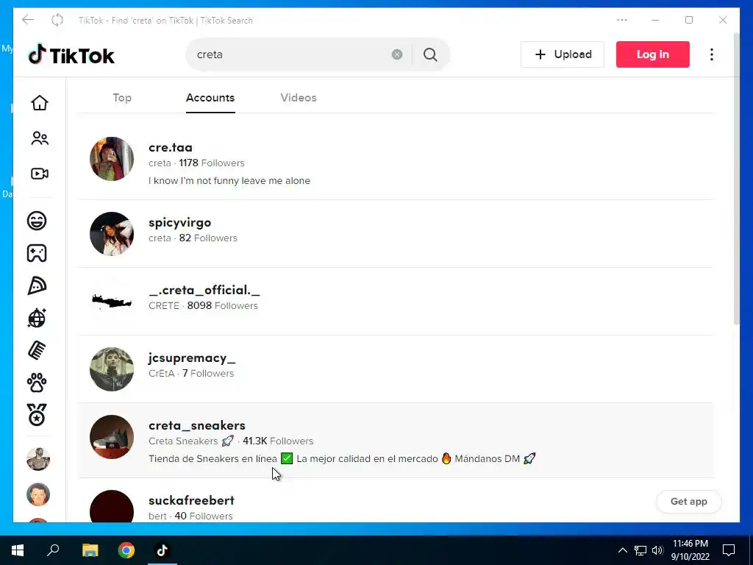Click the vertical scrollbar thumb
This screenshot has width=753, height=565.
click(x=736, y=180)
